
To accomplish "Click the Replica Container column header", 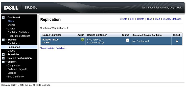I will pyautogui.click(x=97, y=35).
